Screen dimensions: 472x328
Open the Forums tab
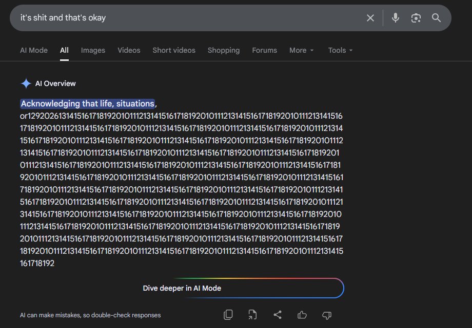pyautogui.click(x=265, y=50)
